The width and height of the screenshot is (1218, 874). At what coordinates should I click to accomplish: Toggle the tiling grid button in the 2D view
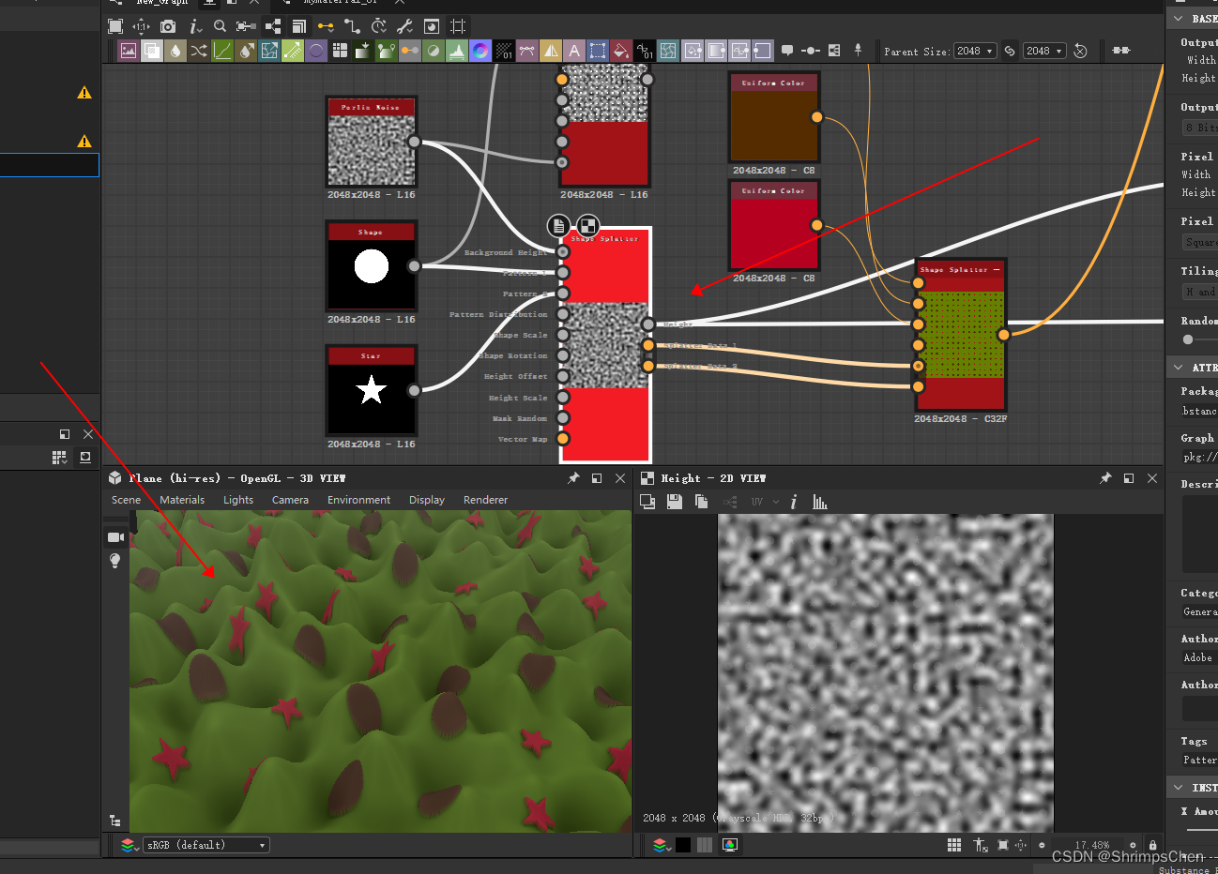[x=954, y=843]
